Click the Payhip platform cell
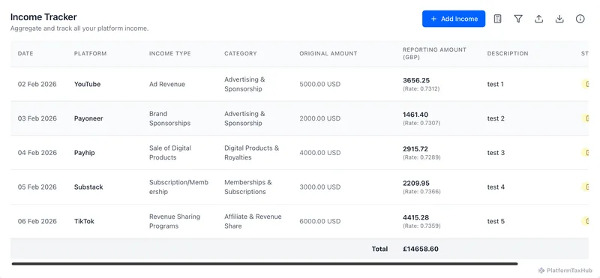Image resolution: width=600 pixels, height=278 pixels. click(84, 153)
